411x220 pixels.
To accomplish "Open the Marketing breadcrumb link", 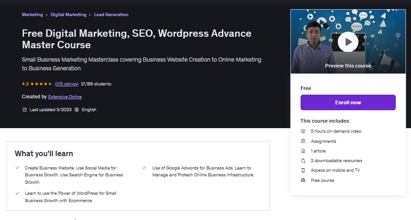I will click(32, 15).
